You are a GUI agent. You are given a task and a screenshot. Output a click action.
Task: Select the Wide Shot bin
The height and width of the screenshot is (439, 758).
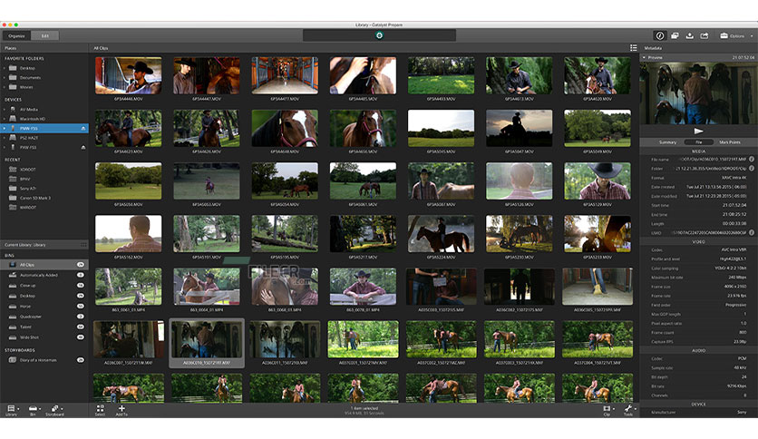point(44,337)
